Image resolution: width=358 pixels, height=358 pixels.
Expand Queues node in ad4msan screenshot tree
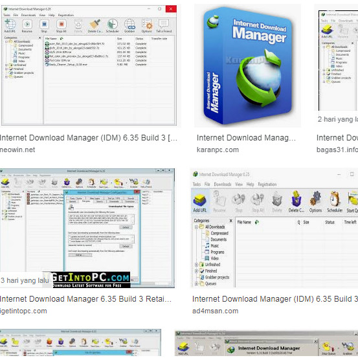coord(196,284)
